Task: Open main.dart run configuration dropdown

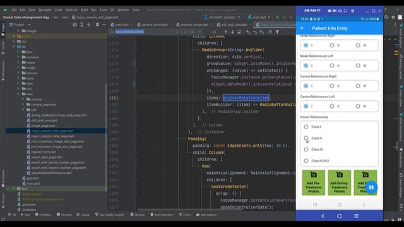Action: click(259, 17)
